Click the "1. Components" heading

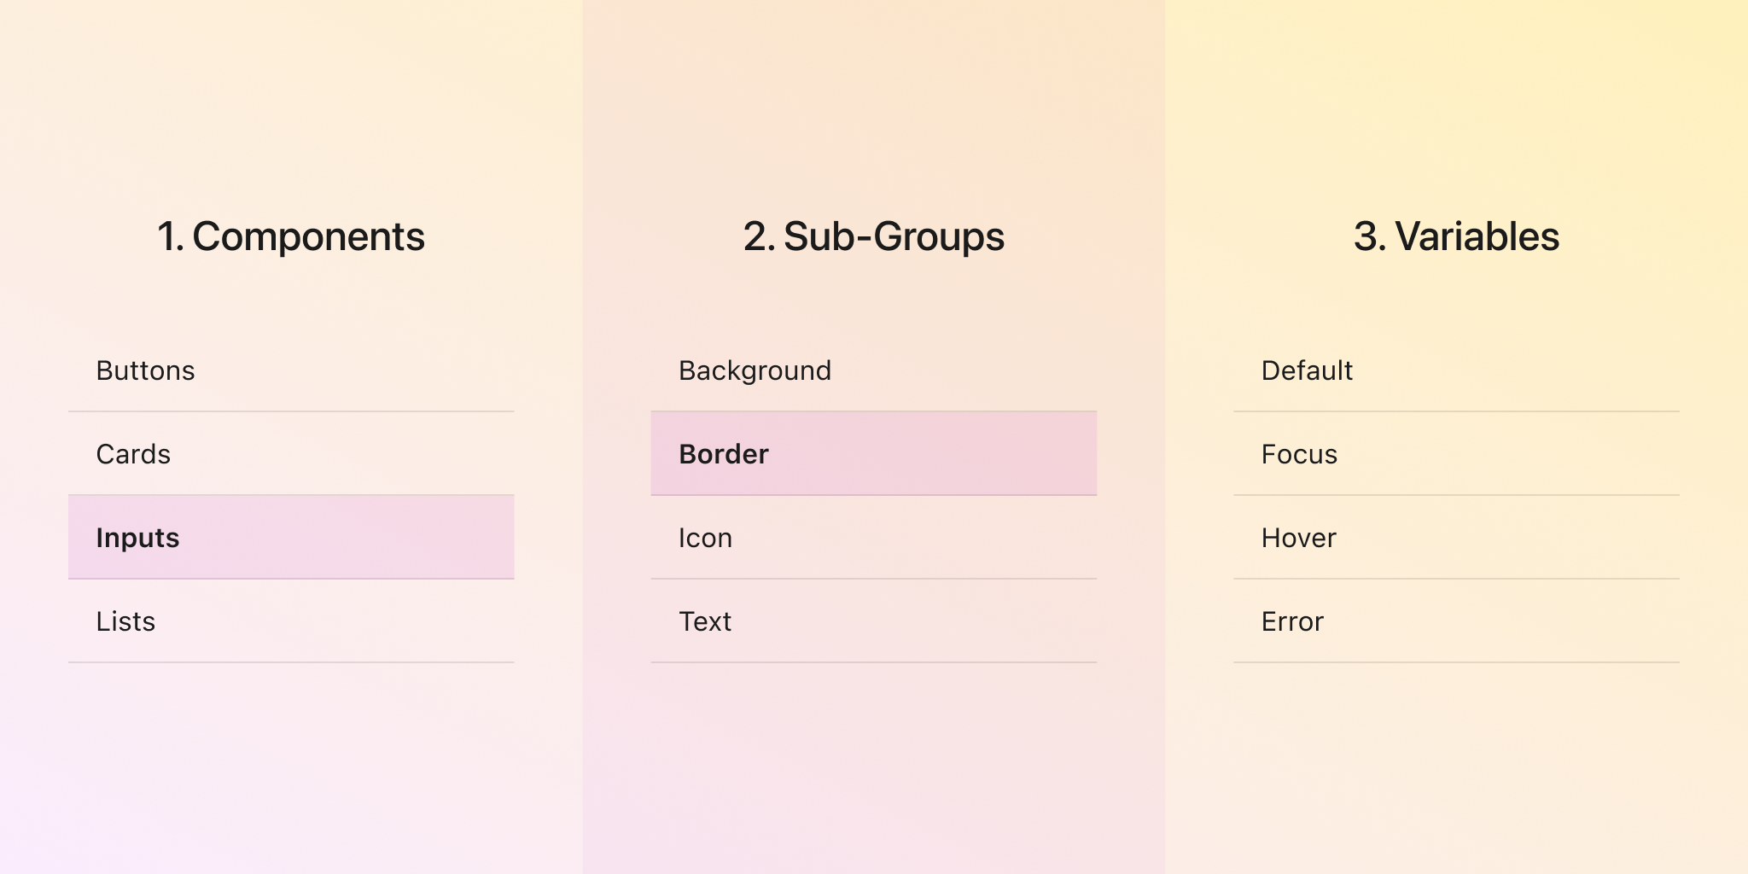click(x=291, y=236)
